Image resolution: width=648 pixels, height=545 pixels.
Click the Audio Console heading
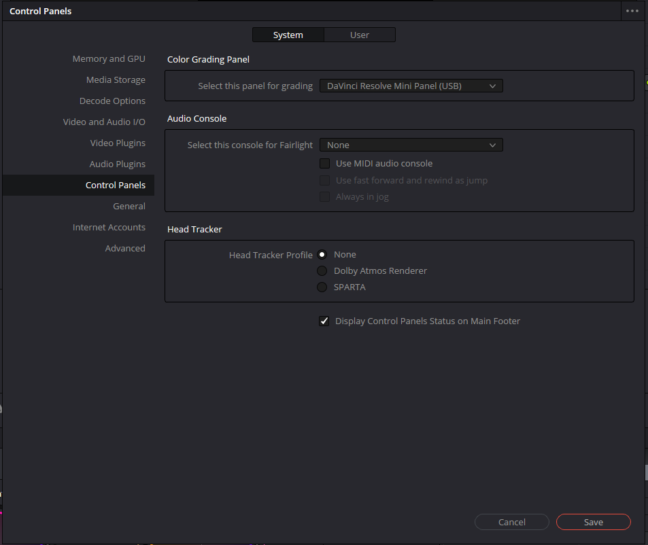click(197, 118)
